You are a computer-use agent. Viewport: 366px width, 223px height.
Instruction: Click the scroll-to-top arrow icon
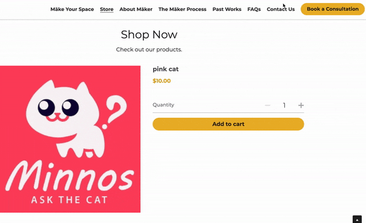(357, 220)
